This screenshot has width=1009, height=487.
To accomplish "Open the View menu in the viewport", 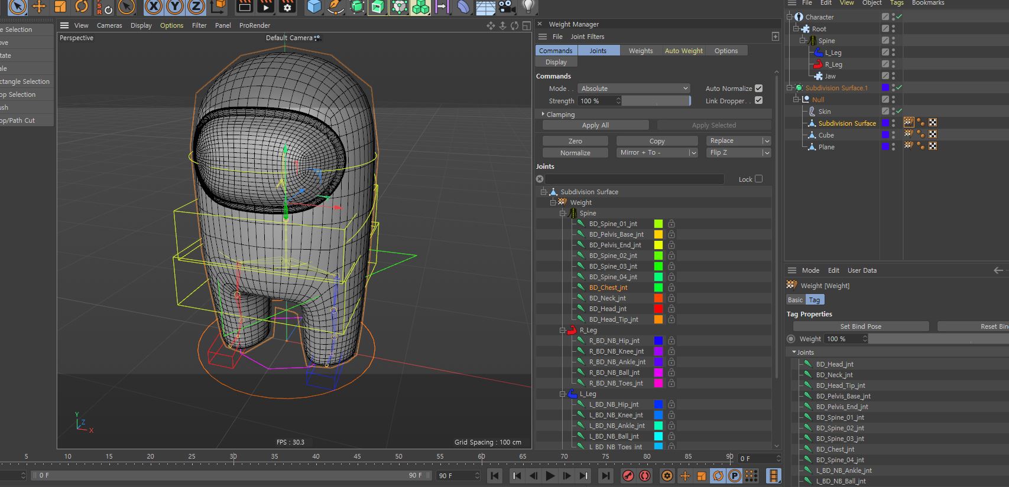I will click(82, 25).
